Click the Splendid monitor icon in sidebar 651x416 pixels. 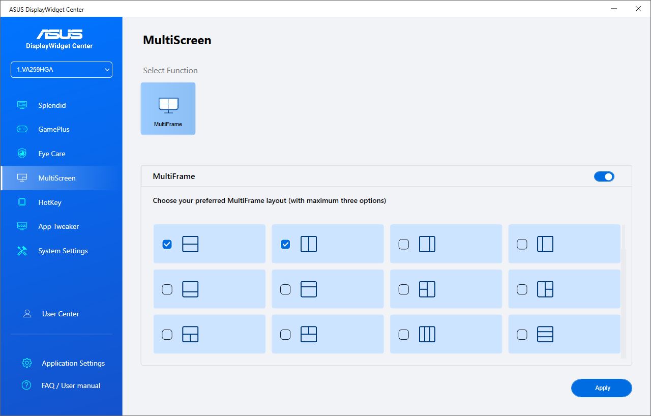(22, 105)
